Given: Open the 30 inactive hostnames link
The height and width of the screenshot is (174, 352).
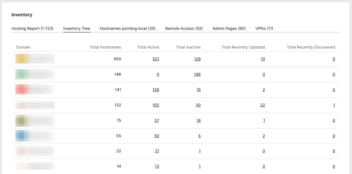Looking at the screenshot, I should (198, 105).
